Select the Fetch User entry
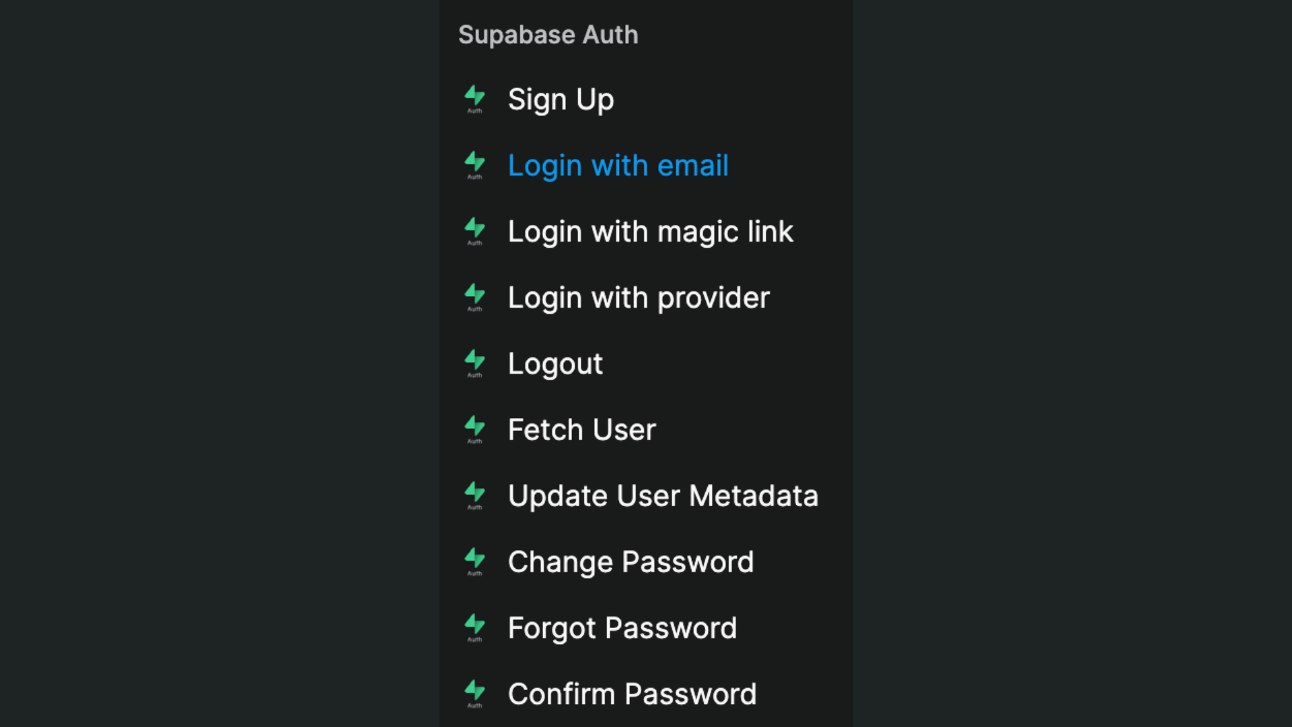The image size is (1292, 727). (x=581, y=429)
